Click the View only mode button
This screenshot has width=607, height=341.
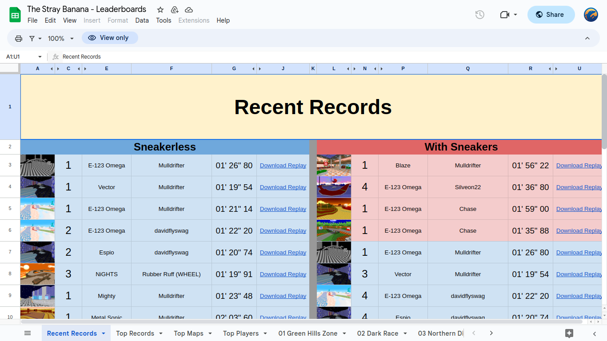pos(110,38)
